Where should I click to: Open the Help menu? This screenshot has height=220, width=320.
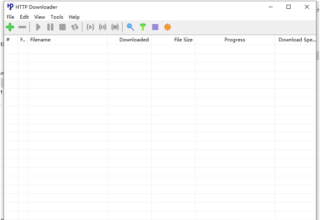pos(74,17)
